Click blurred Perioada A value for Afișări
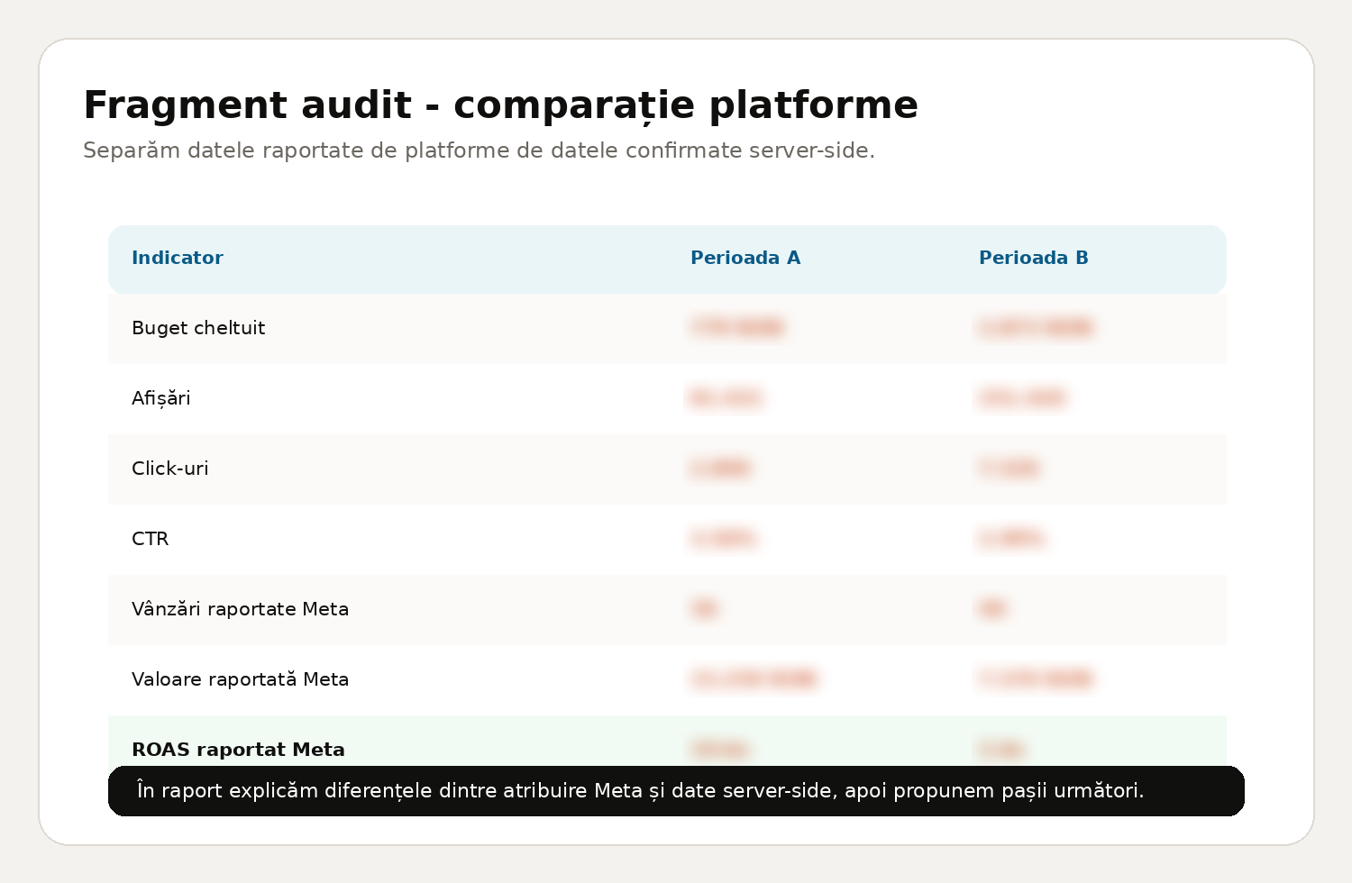This screenshot has width=1352, height=883. (x=726, y=398)
